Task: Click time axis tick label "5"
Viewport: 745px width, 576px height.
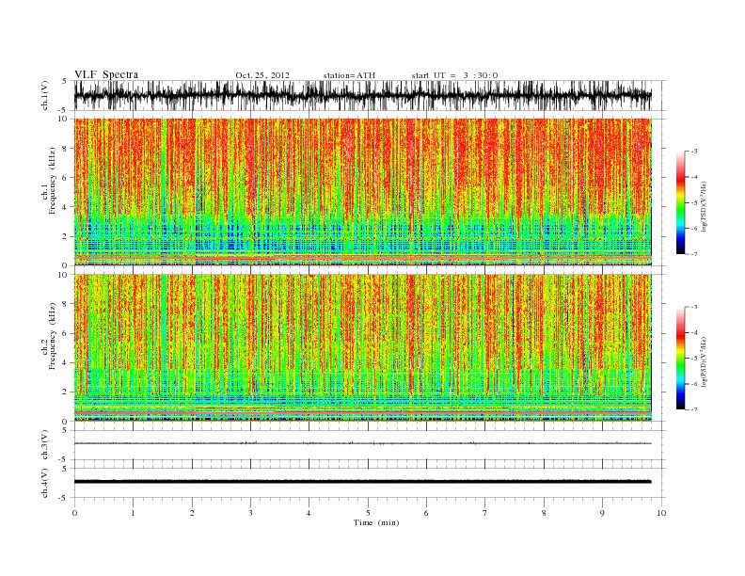Action: click(x=368, y=513)
